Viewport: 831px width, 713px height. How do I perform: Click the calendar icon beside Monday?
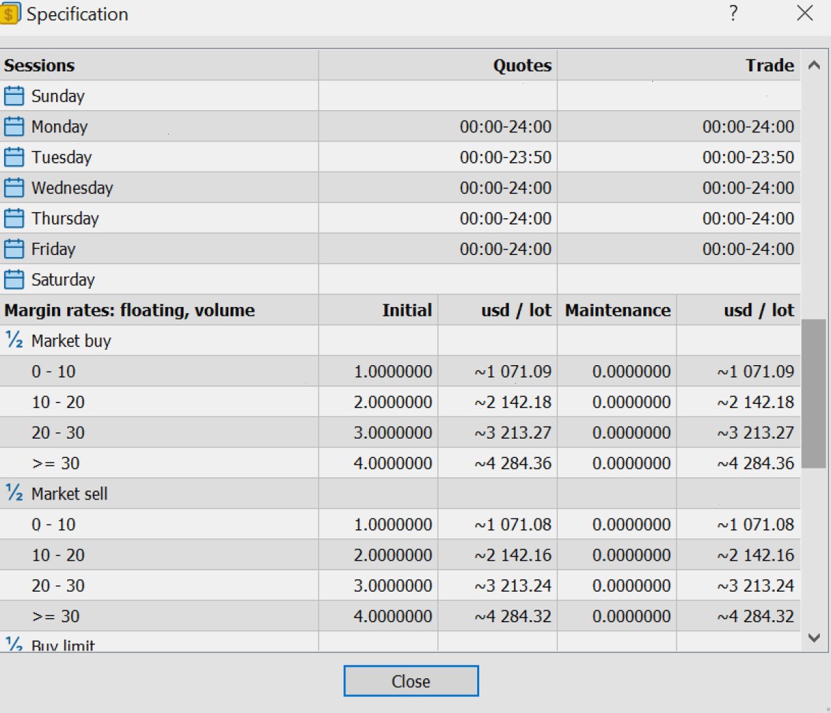click(x=14, y=126)
